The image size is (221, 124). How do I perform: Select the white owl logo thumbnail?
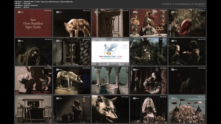point(110,52)
